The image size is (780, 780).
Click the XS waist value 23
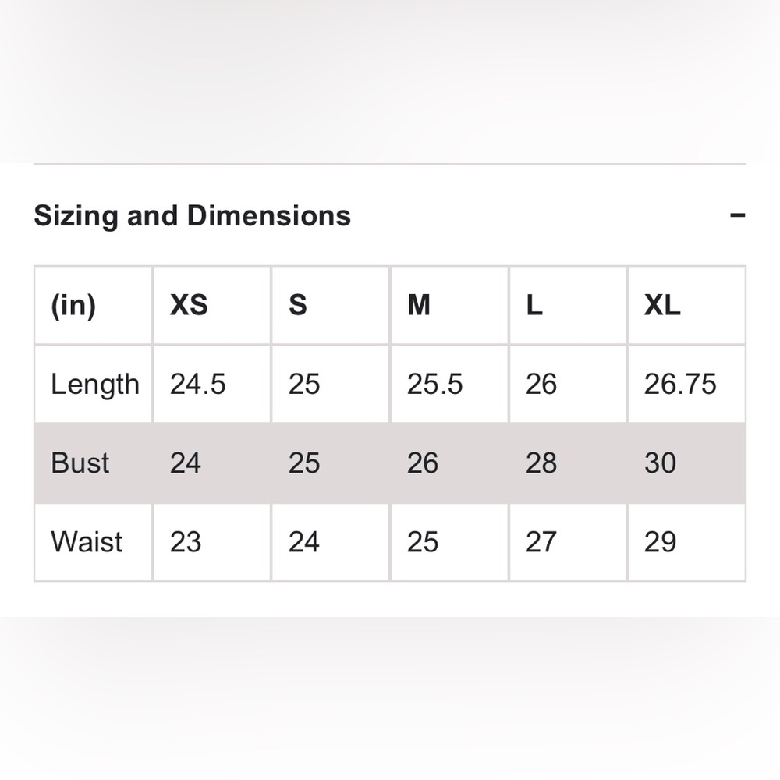[x=185, y=542]
